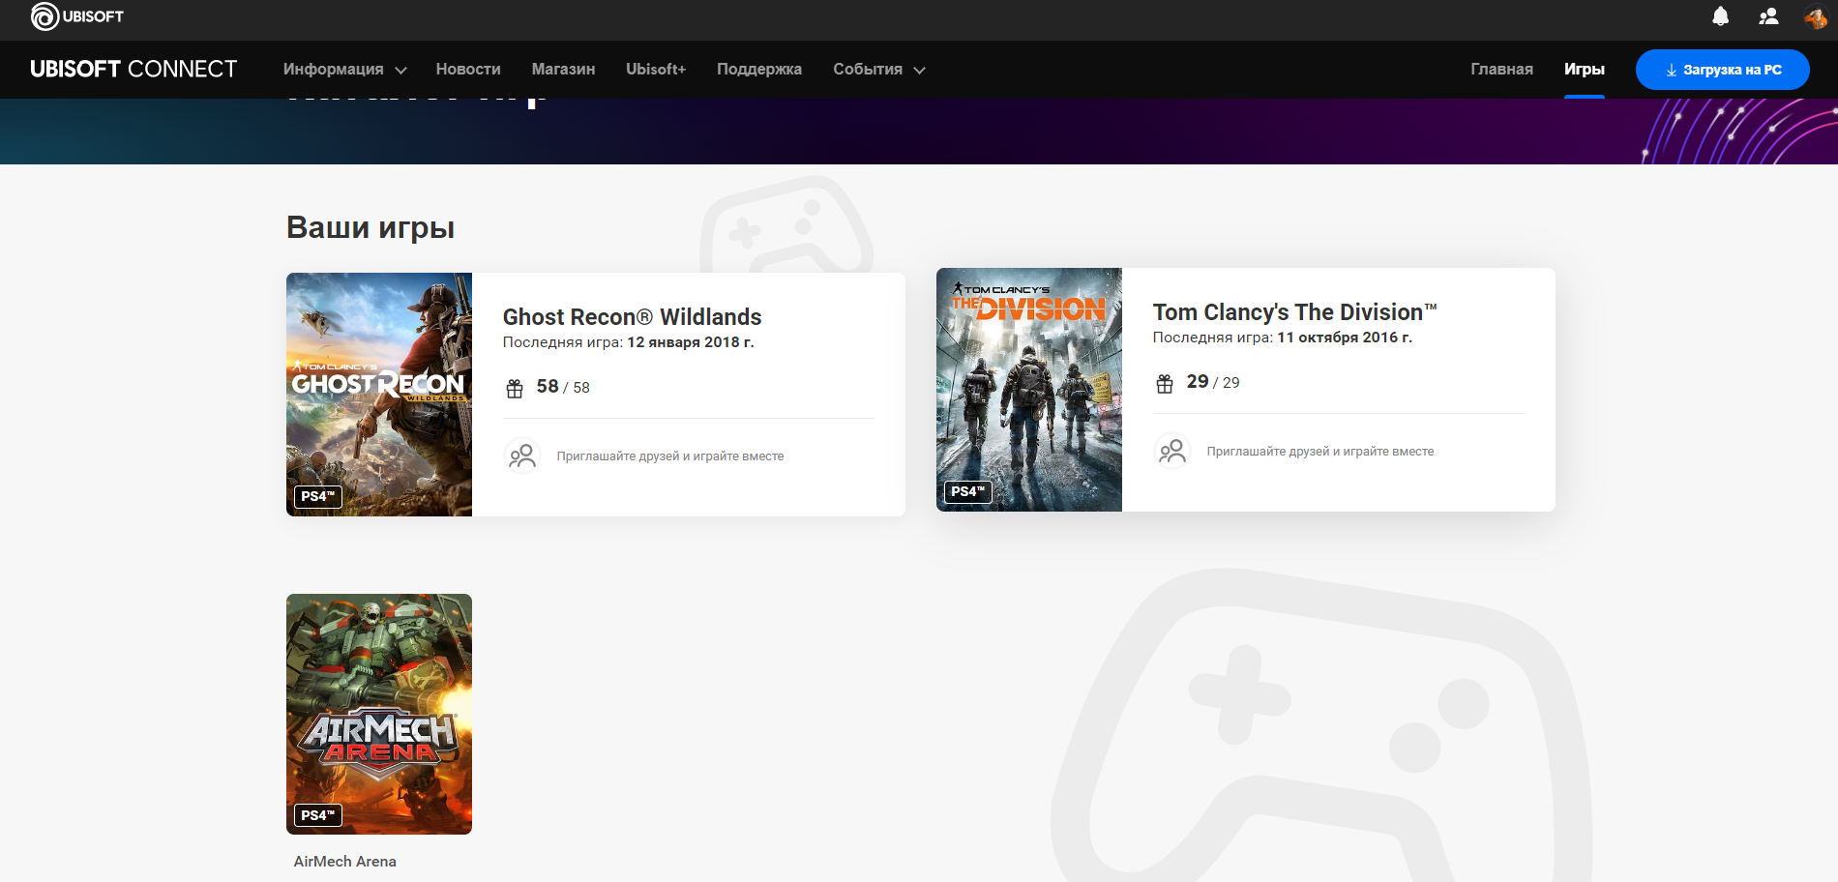Click the friends icon on Ghost Recon card

coord(522,456)
